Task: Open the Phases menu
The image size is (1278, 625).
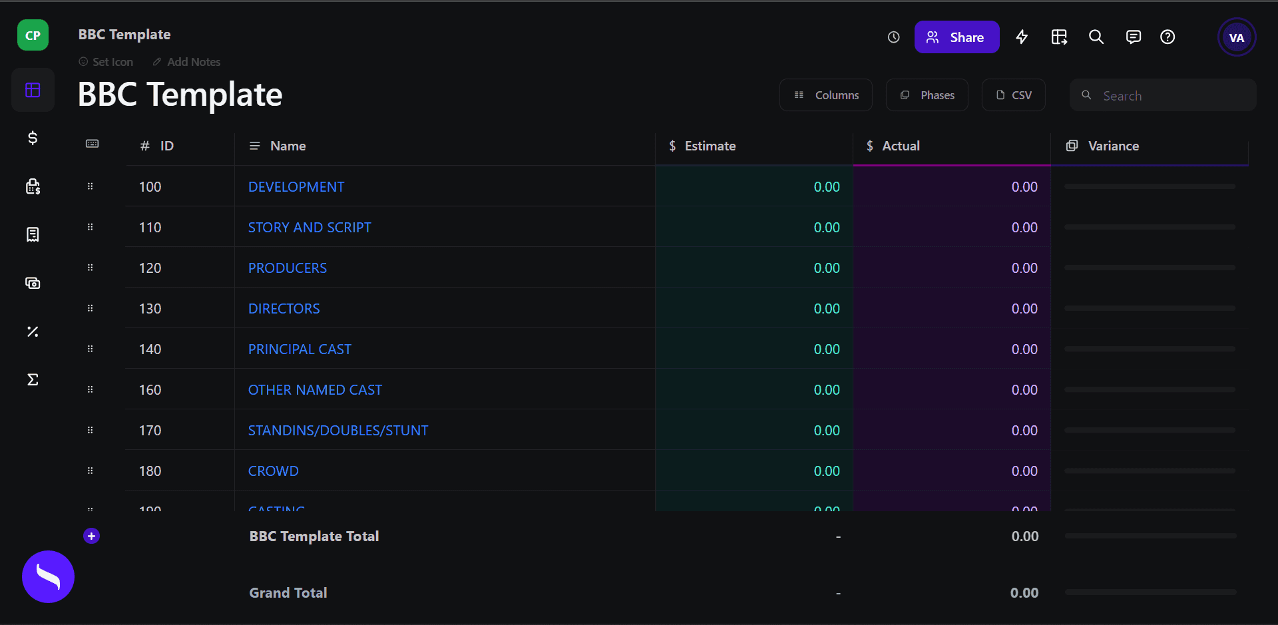Action: click(927, 95)
